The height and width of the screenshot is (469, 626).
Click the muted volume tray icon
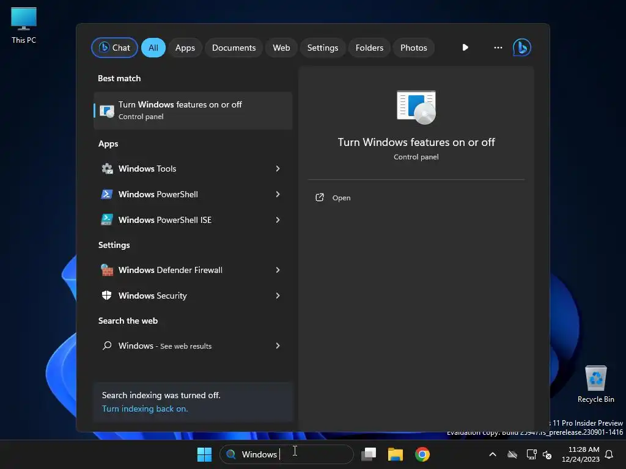[x=547, y=454]
